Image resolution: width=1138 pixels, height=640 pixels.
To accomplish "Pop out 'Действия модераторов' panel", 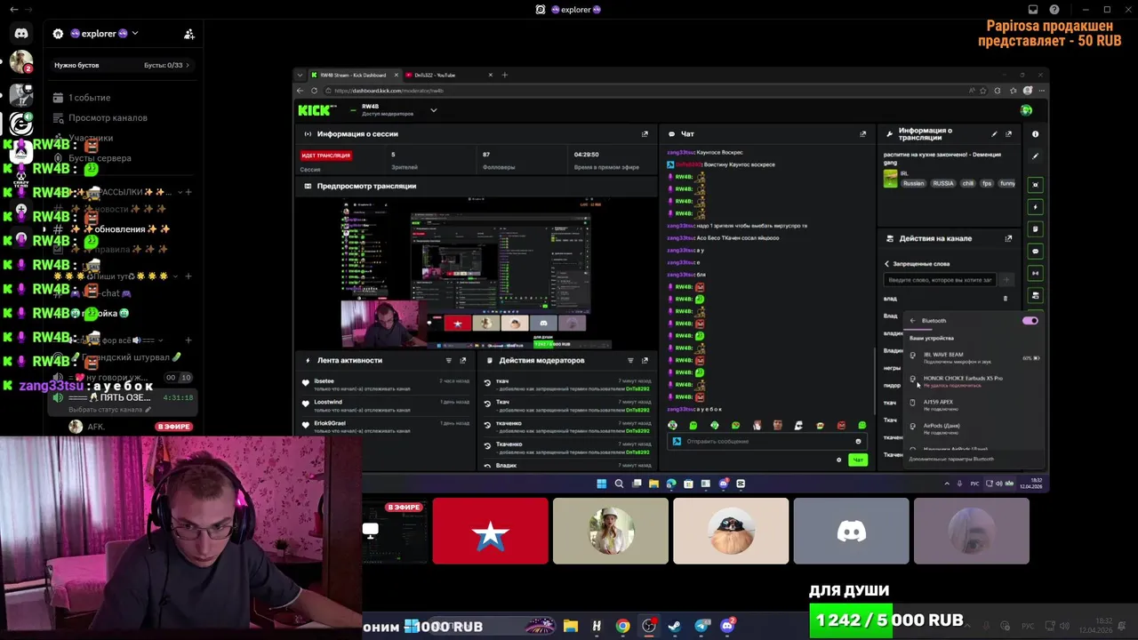I will pos(645,361).
